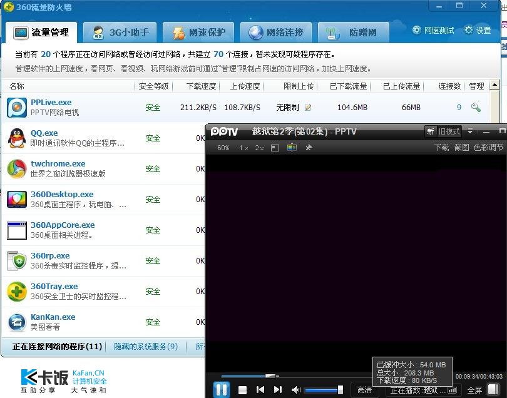This screenshot has width=507, height=398.
Task: Select the QQ.exe name link
Action: 44,133
